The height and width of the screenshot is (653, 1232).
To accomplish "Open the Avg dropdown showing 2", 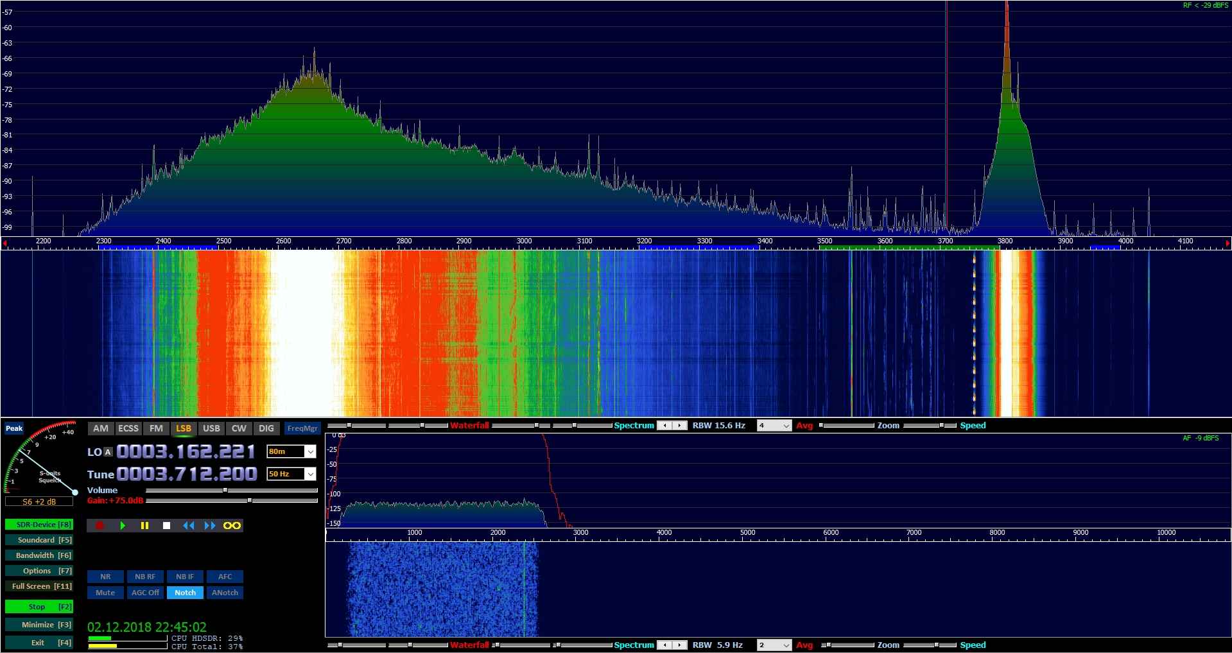I will [774, 645].
